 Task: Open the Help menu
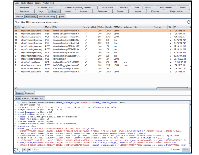click(52, 3)
